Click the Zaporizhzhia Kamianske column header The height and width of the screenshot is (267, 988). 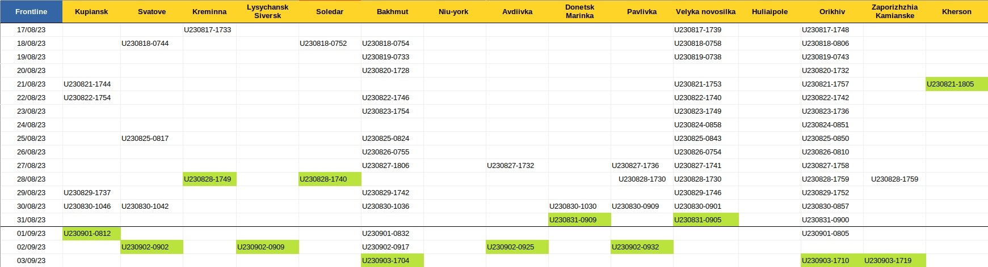click(894, 11)
